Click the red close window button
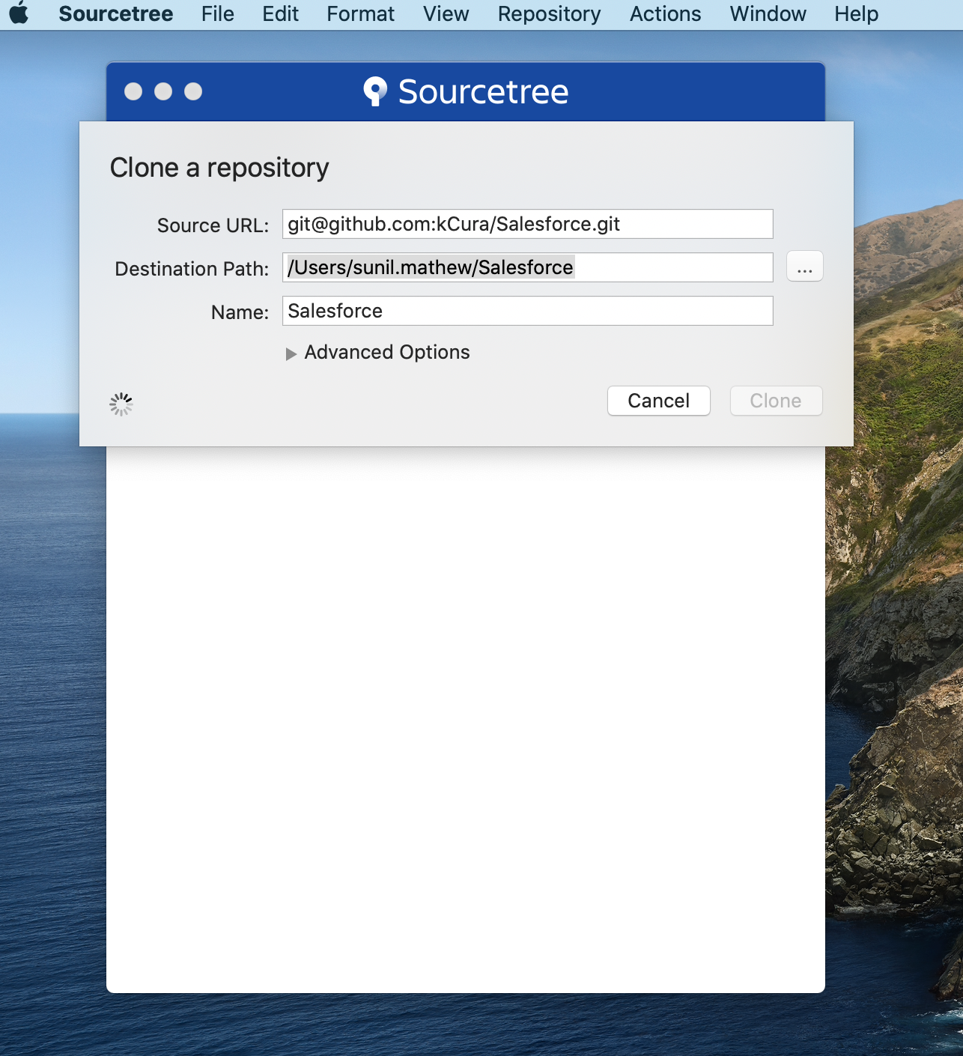Viewport: 963px width, 1056px height. tap(133, 91)
